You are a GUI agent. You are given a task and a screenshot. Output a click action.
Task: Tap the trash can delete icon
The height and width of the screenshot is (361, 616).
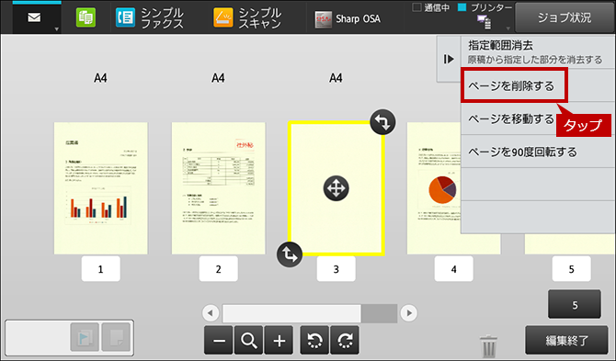coord(489,345)
